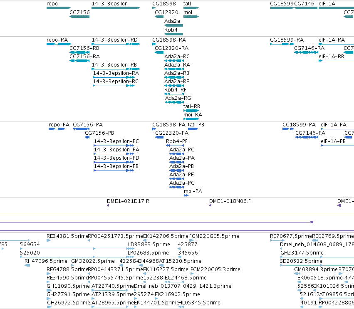Select transcript CG7156-RA
The image size is (354, 309).
coord(85,57)
